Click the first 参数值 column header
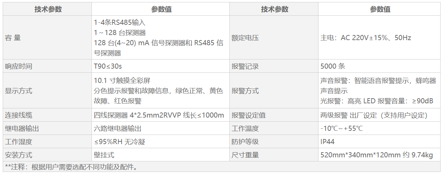The height and width of the screenshot is (175, 443). 161,10
